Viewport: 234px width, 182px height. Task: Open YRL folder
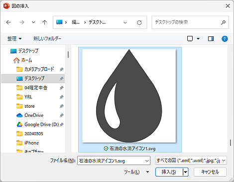tap(24, 97)
